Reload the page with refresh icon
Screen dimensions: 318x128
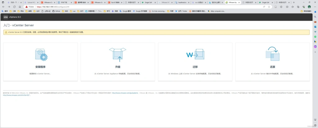pos(14,7)
